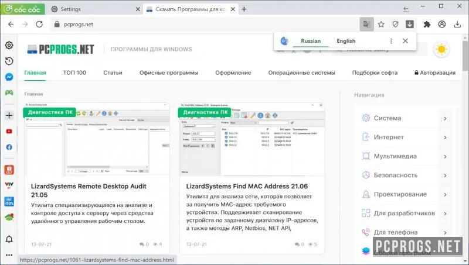Viewport: 469px width, 265px height.
Task: Open the Главная nav menu item
Action: tap(35, 73)
